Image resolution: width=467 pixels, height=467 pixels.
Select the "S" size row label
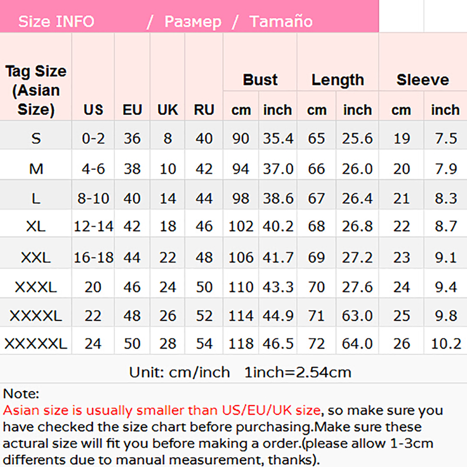point(36,139)
